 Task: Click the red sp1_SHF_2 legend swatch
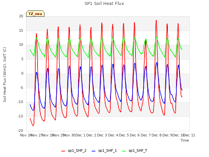63,151
